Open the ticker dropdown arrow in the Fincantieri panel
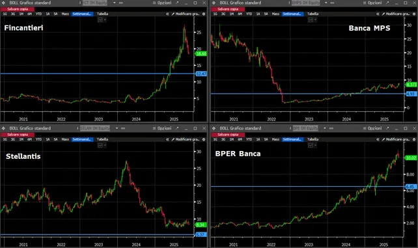 (115, 3)
